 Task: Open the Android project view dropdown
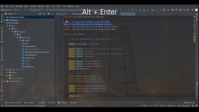click(10, 14)
